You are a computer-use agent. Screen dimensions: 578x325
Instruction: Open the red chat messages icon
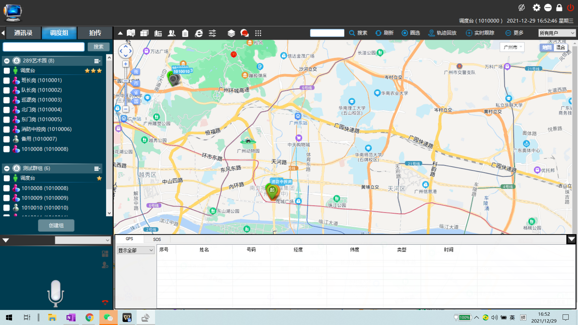(x=244, y=33)
